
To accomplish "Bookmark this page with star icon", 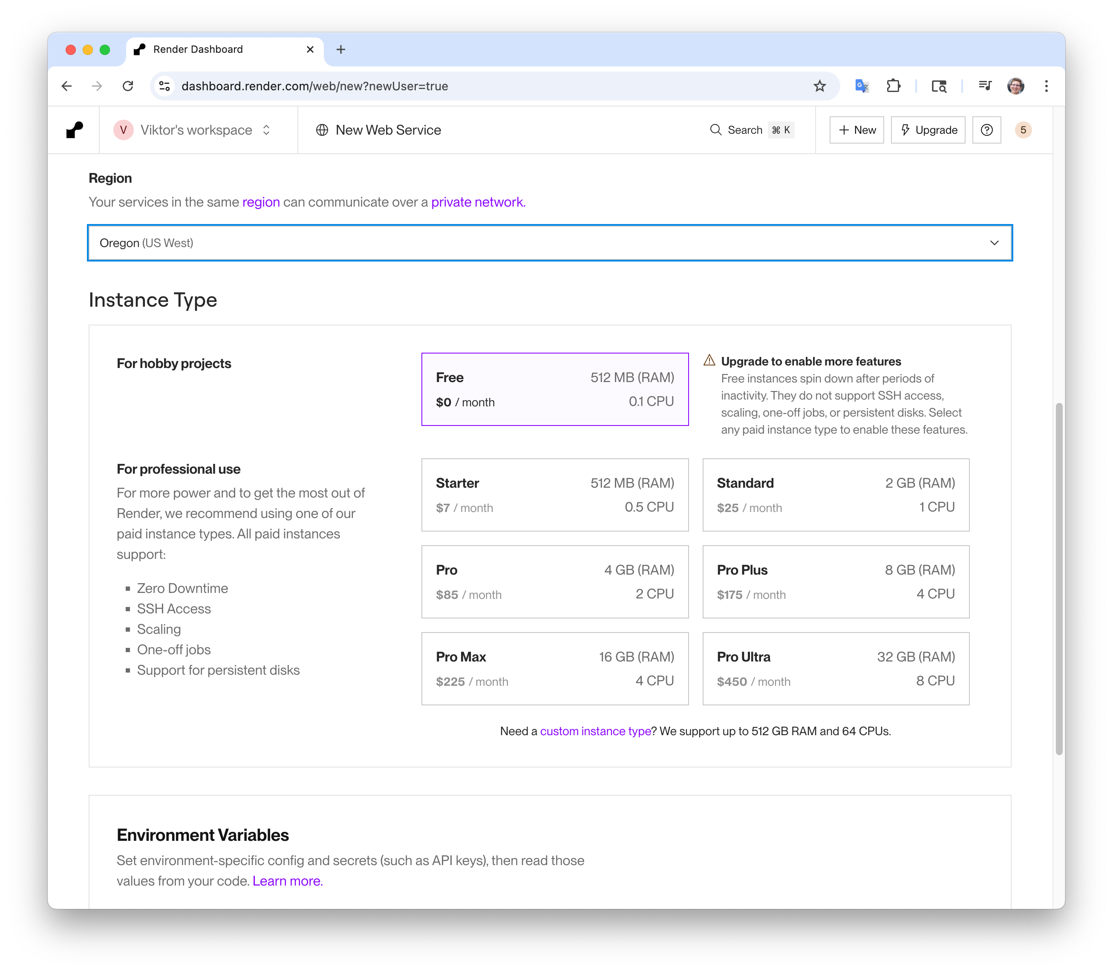I will 819,86.
